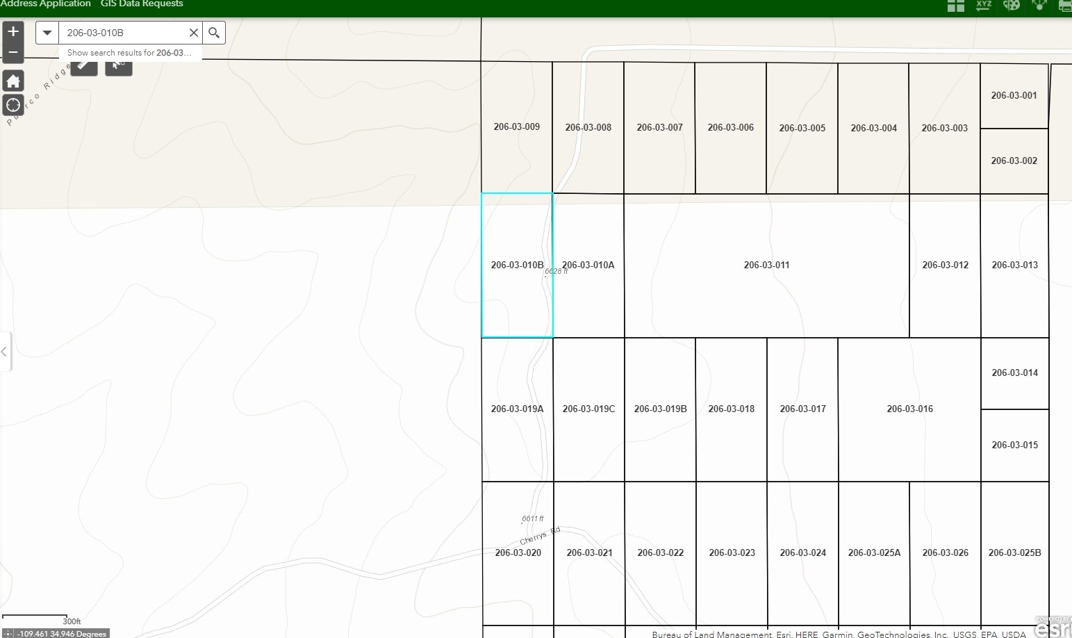Viewport: 1072px width, 638px height.
Task: Toggle the measurement ruler tool
Action: tap(84, 66)
